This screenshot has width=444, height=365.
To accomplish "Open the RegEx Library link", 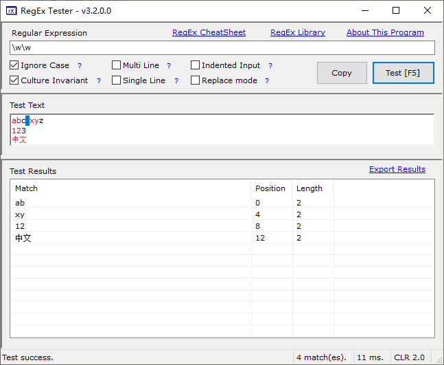I will tap(298, 32).
